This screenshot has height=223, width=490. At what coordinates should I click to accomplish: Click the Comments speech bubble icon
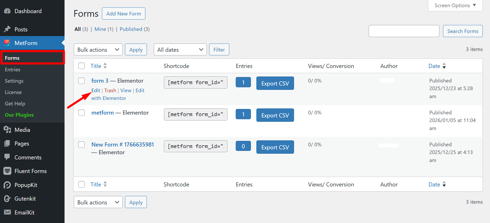click(7, 157)
